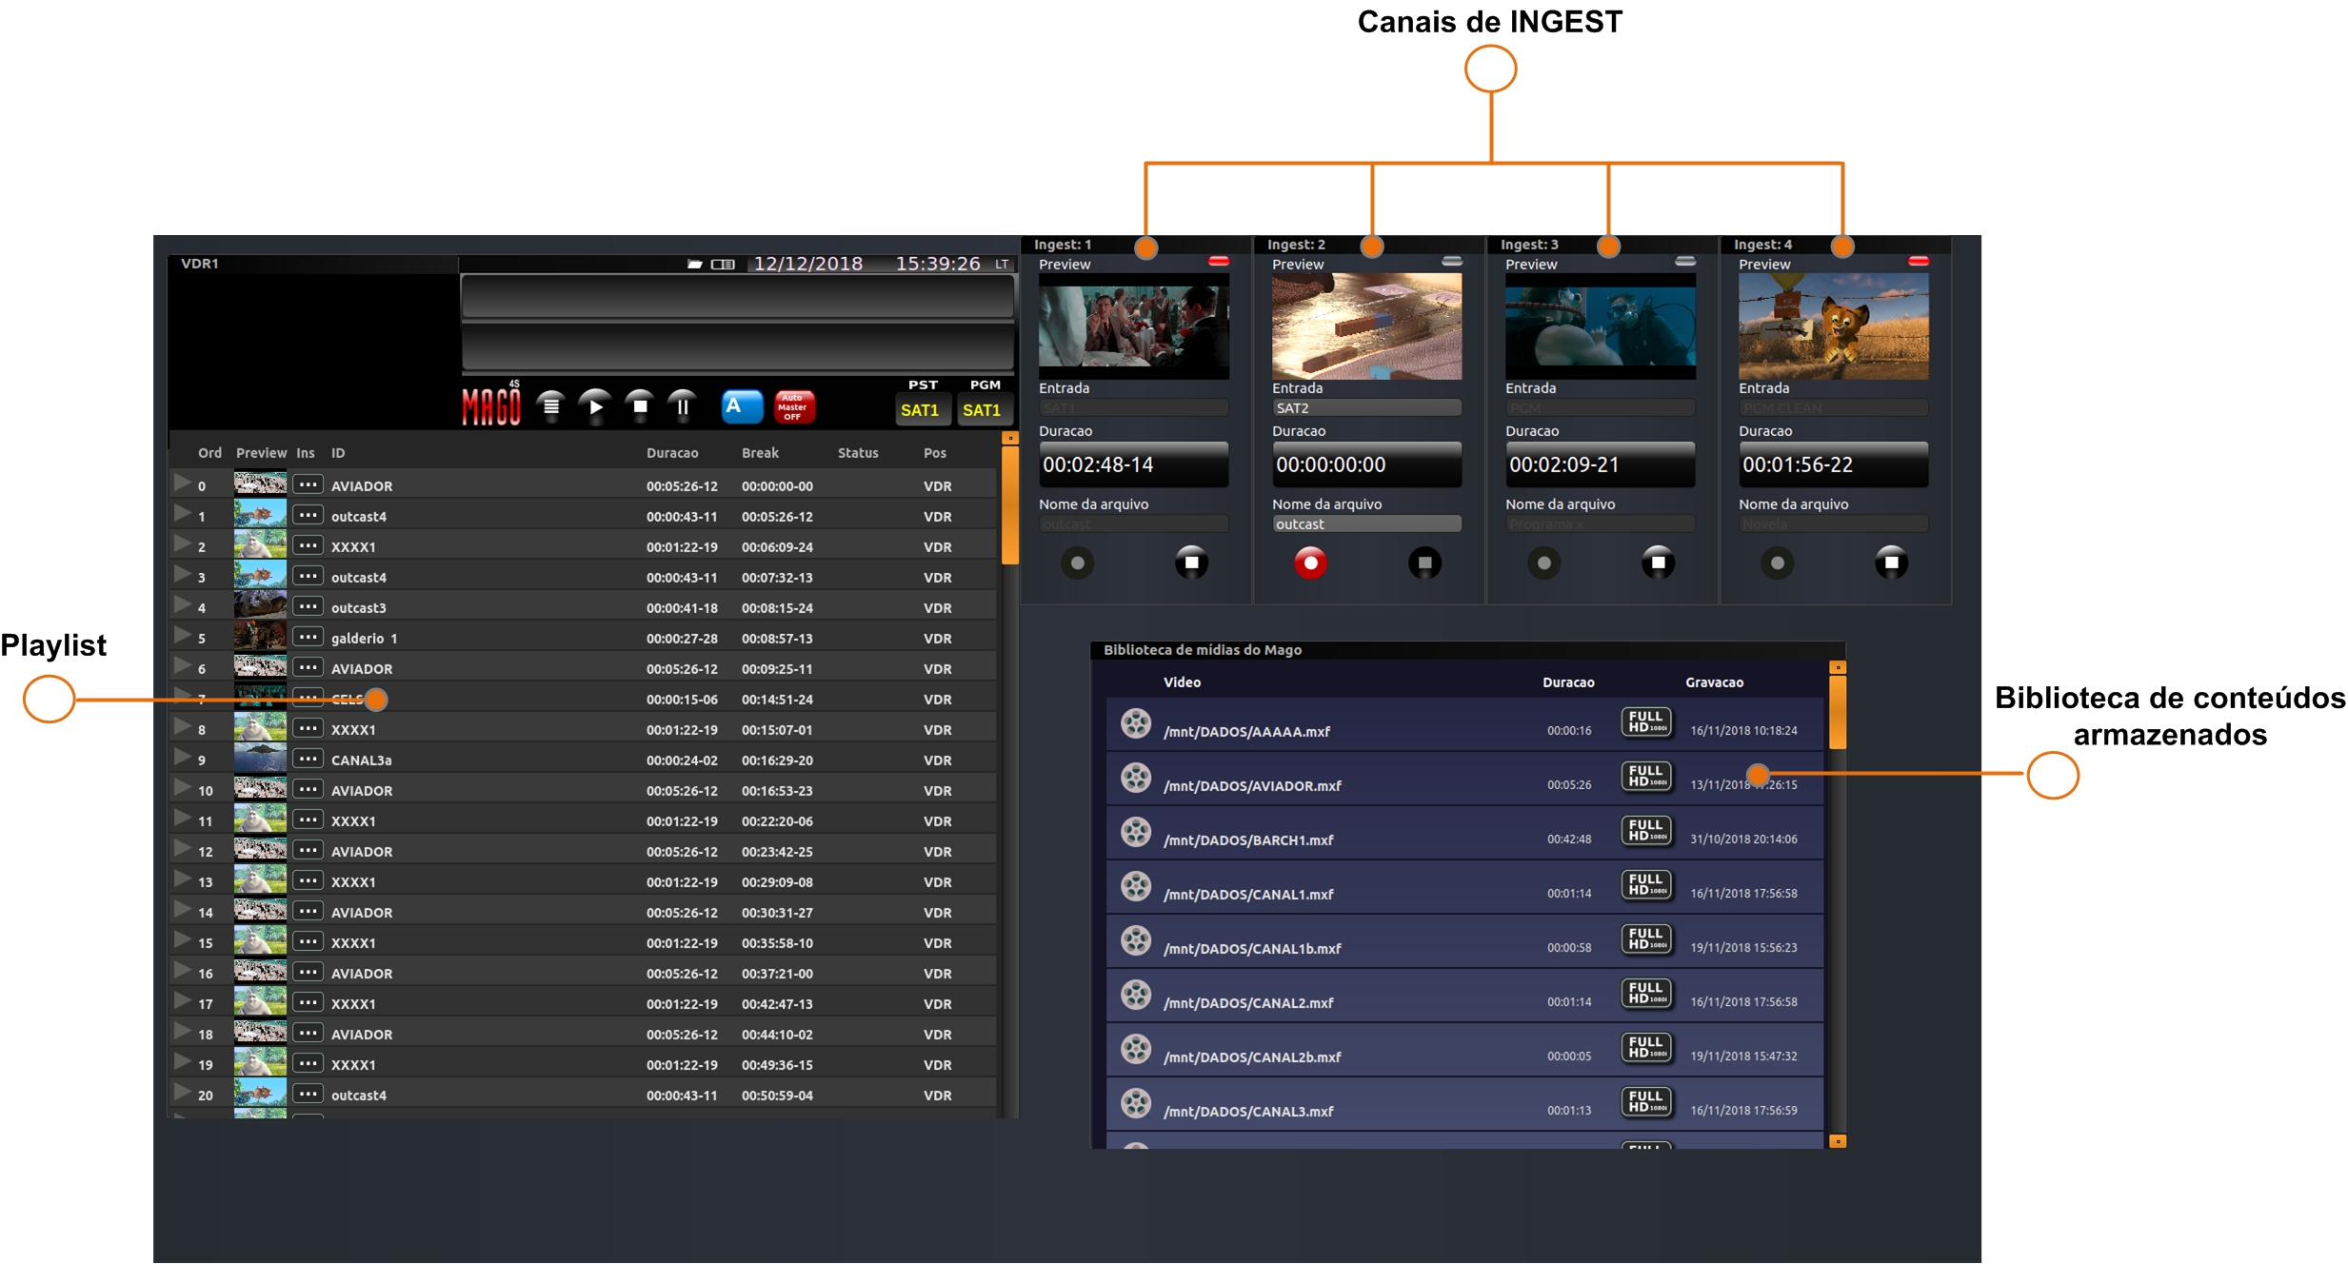Click the Video column header in the media library
The image size is (2348, 1264).
[1182, 682]
